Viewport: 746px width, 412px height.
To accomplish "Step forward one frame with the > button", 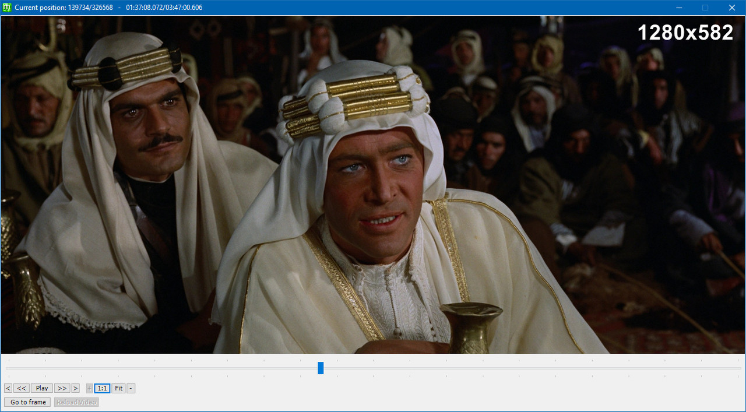I will click(x=75, y=388).
